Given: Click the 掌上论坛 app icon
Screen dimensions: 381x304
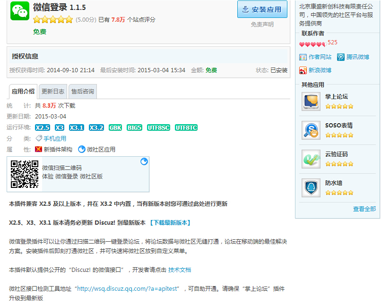Looking at the screenshot, I should 311,101.
